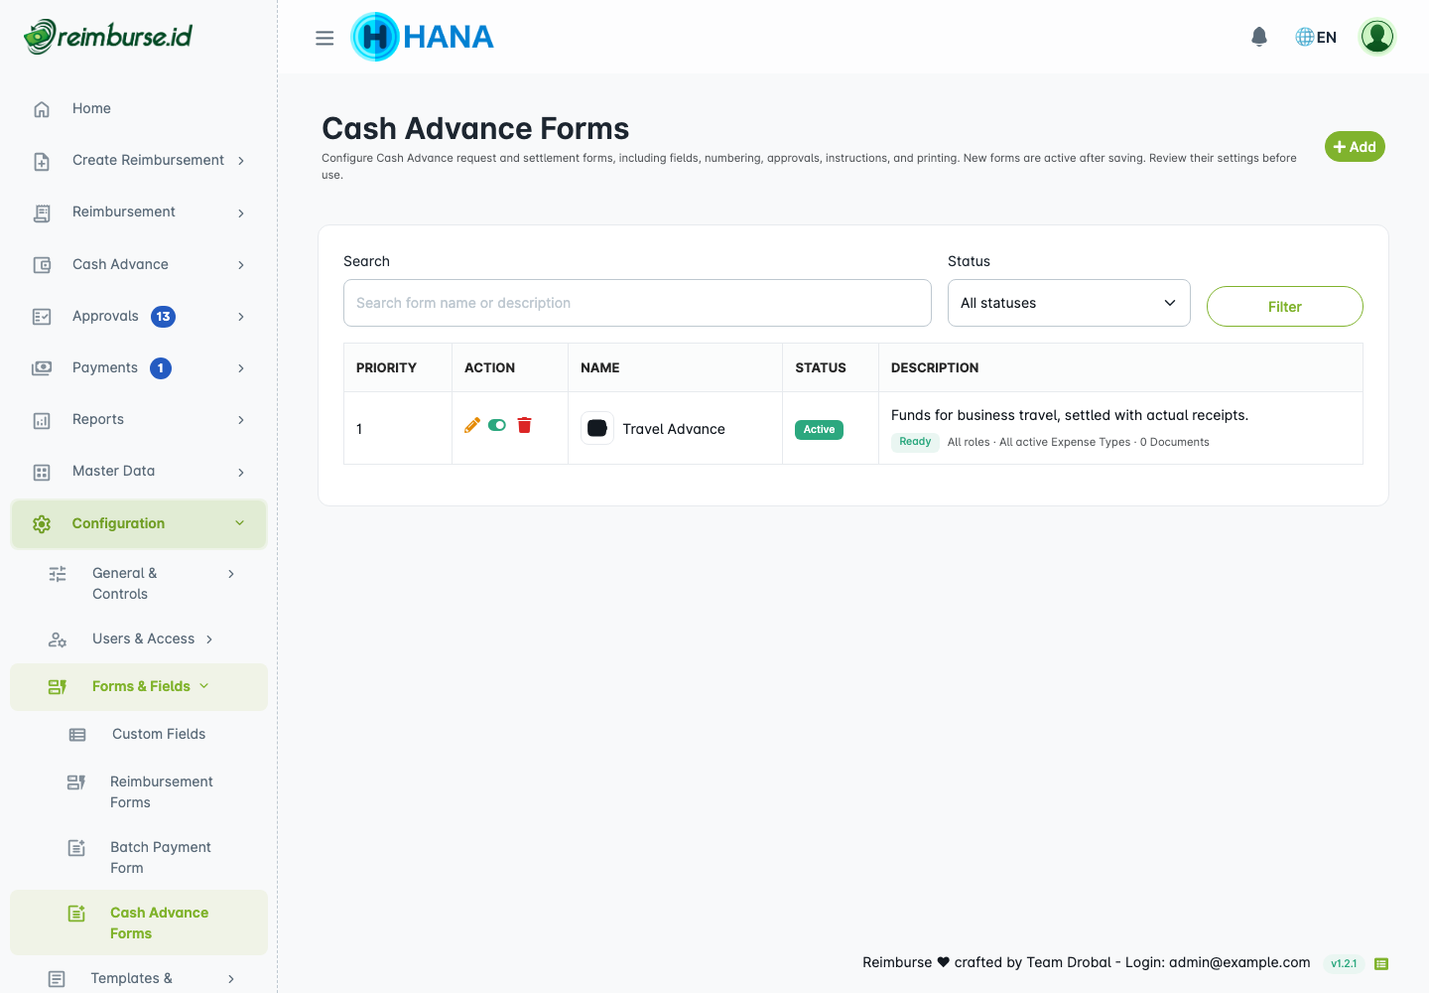Viewport: 1429px width, 993px height.
Task: Delete Travel Advance using the red trash icon
Action: click(x=524, y=425)
